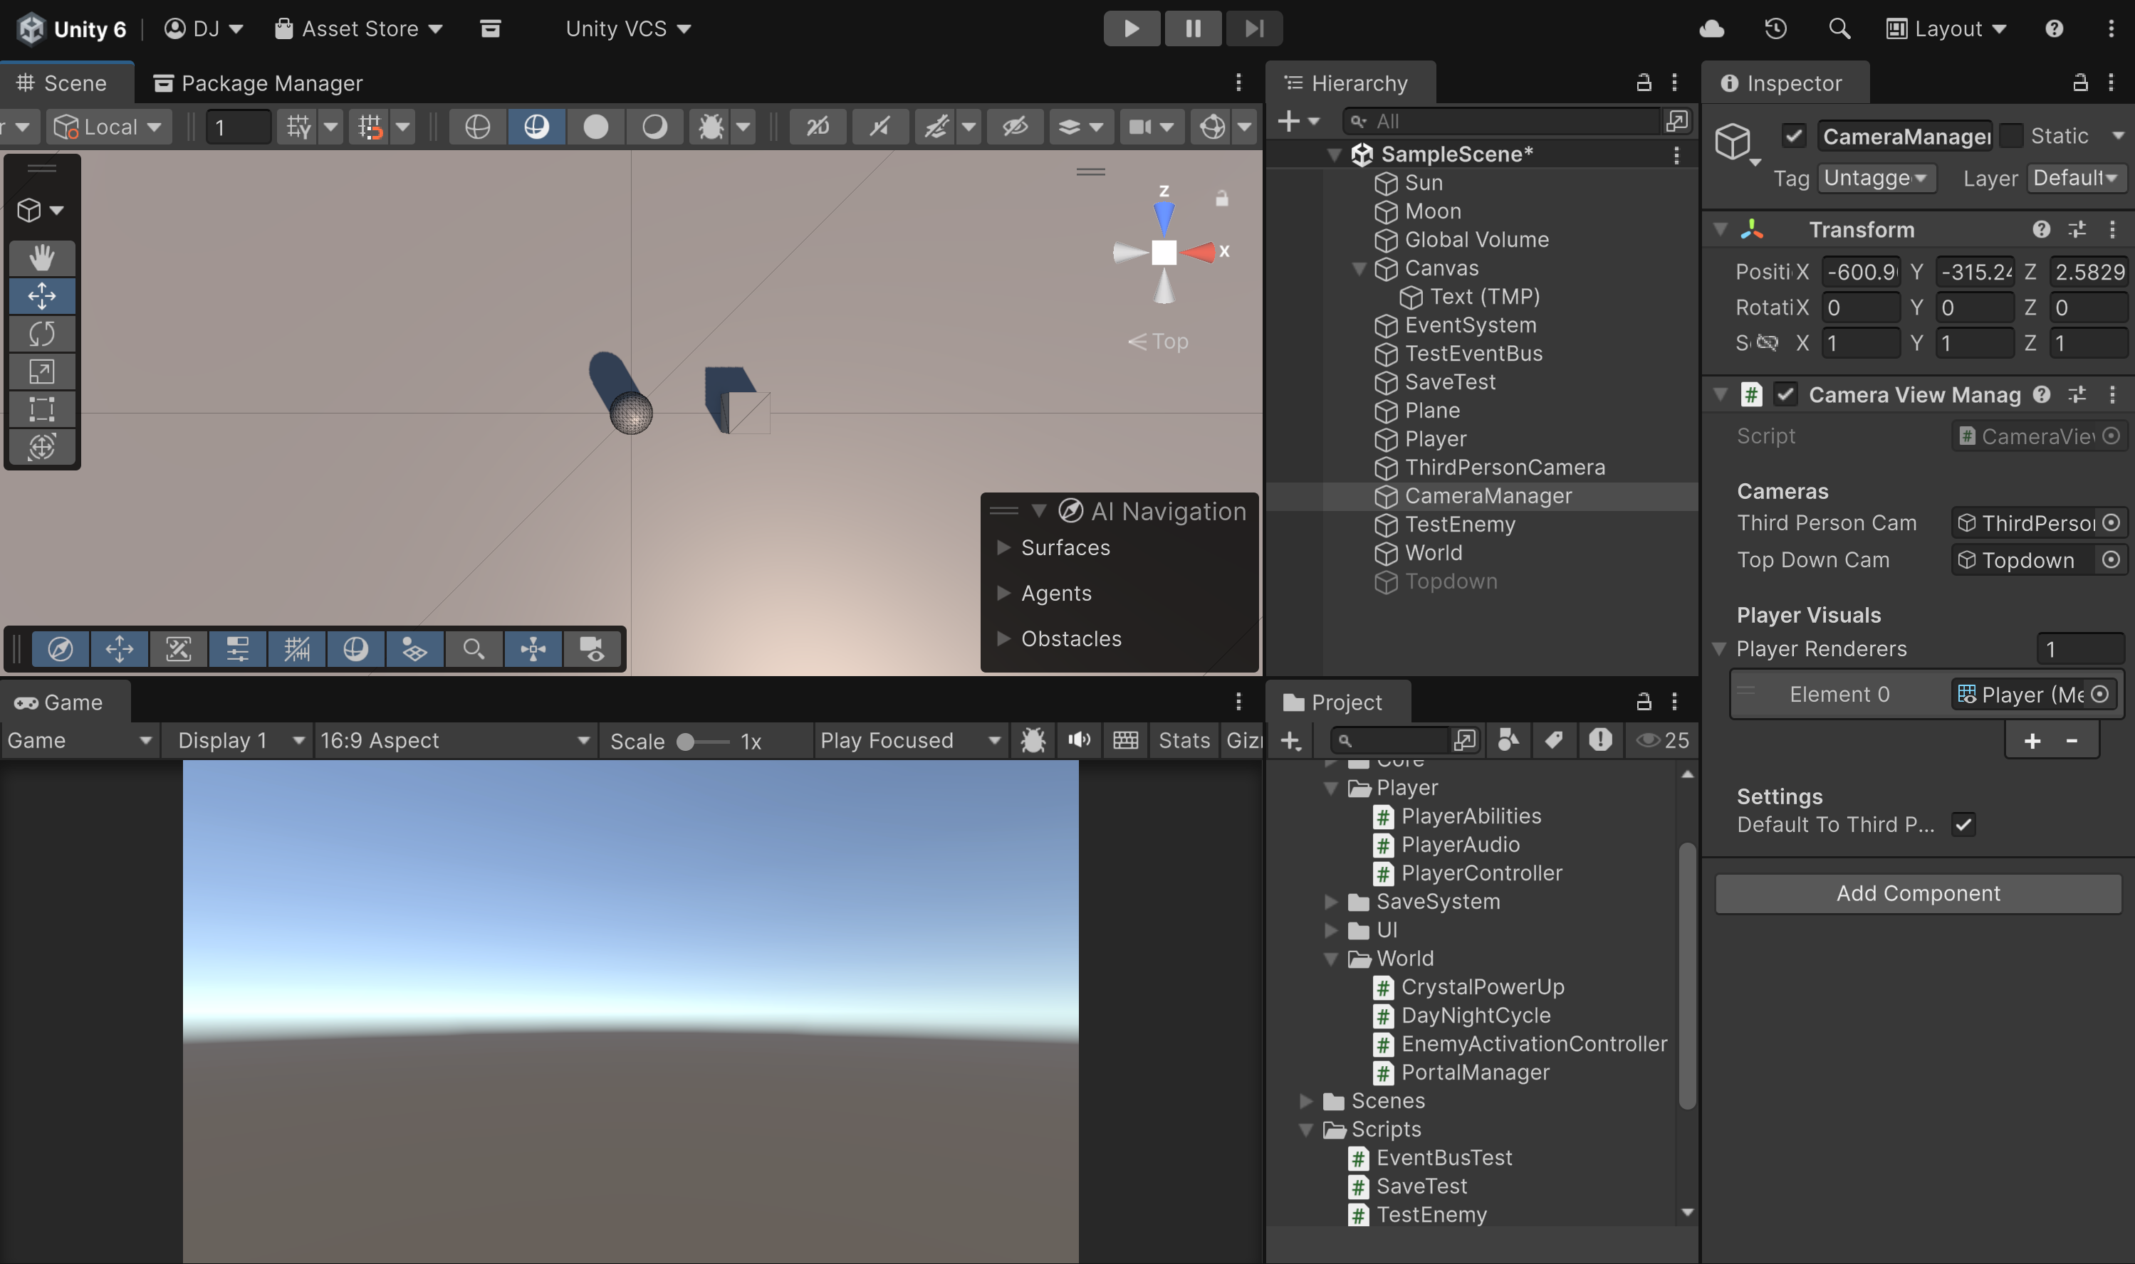
Task: Click the global search magnifier icon
Action: tap(1839, 29)
